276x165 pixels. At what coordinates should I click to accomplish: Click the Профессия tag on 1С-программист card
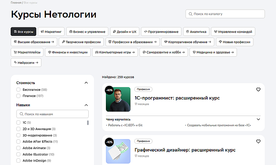(x=143, y=89)
